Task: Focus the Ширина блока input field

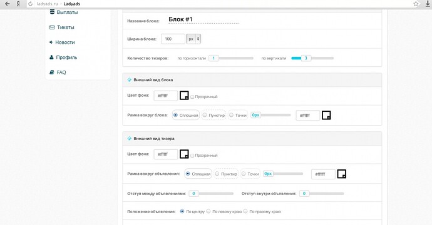Action: 173,39
